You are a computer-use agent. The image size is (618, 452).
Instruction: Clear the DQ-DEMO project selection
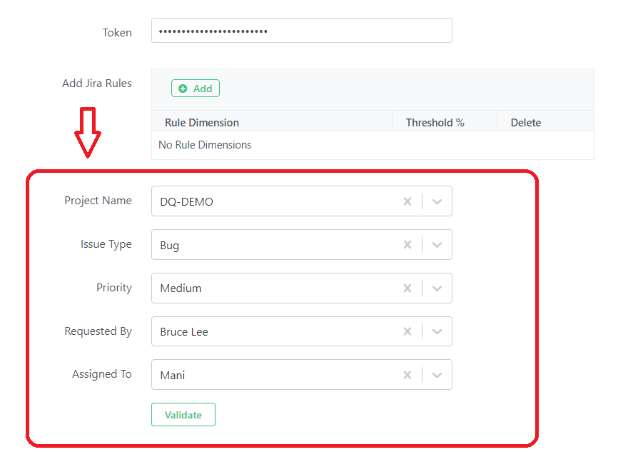pyautogui.click(x=407, y=201)
